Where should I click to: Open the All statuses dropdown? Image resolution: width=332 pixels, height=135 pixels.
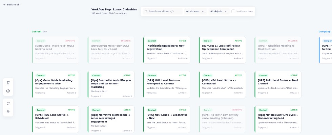coord(195,11)
